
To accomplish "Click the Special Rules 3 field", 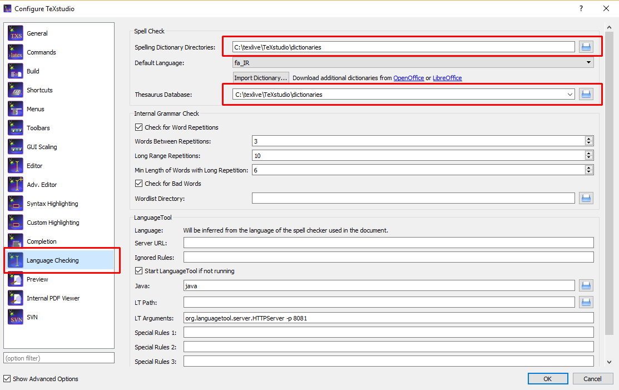I will pyautogui.click(x=388, y=361).
